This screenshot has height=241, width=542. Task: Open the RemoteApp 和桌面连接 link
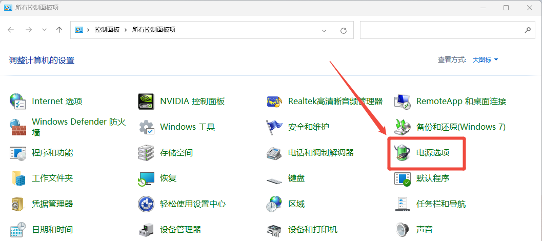(x=461, y=102)
